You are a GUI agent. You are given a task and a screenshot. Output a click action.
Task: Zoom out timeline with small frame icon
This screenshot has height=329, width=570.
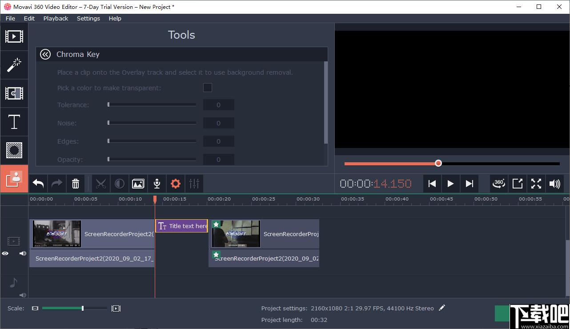[x=35, y=308]
